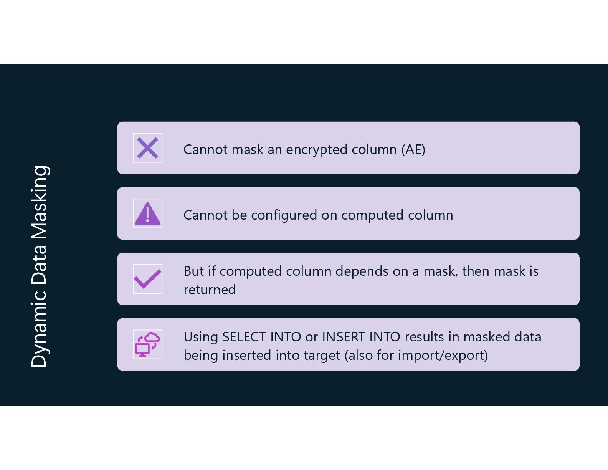Select the fourth lavender card about masked data
608x470 pixels.
[348, 344]
